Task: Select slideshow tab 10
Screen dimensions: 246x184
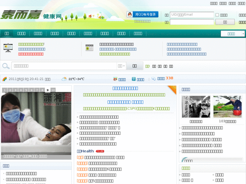Action: (x=53, y=90)
